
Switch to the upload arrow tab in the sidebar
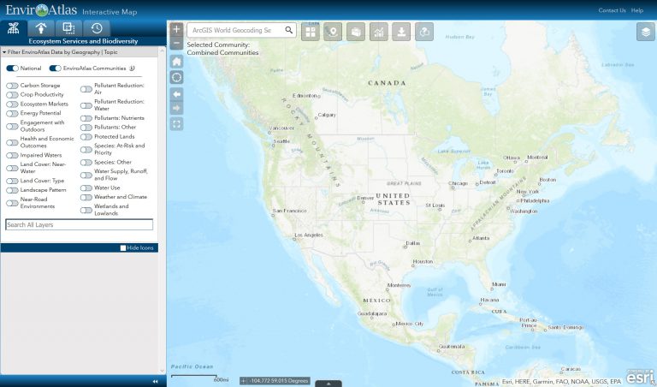point(42,27)
